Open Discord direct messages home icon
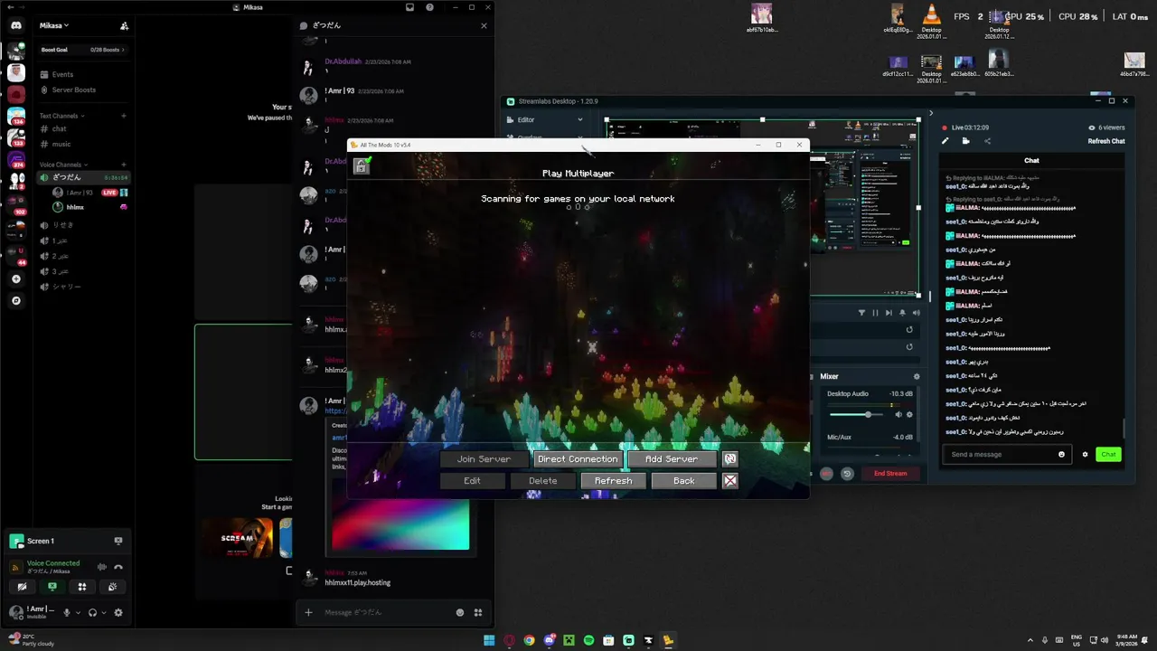Screen dimensions: 1157x651 click(16, 26)
